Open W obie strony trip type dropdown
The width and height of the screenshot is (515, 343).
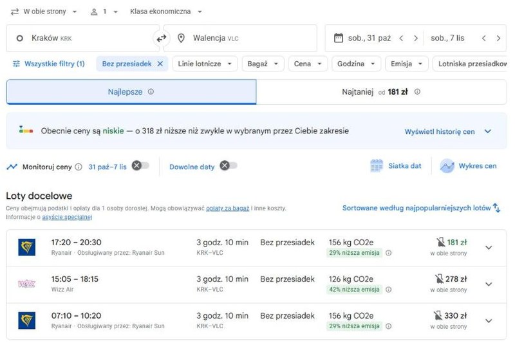(x=44, y=12)
